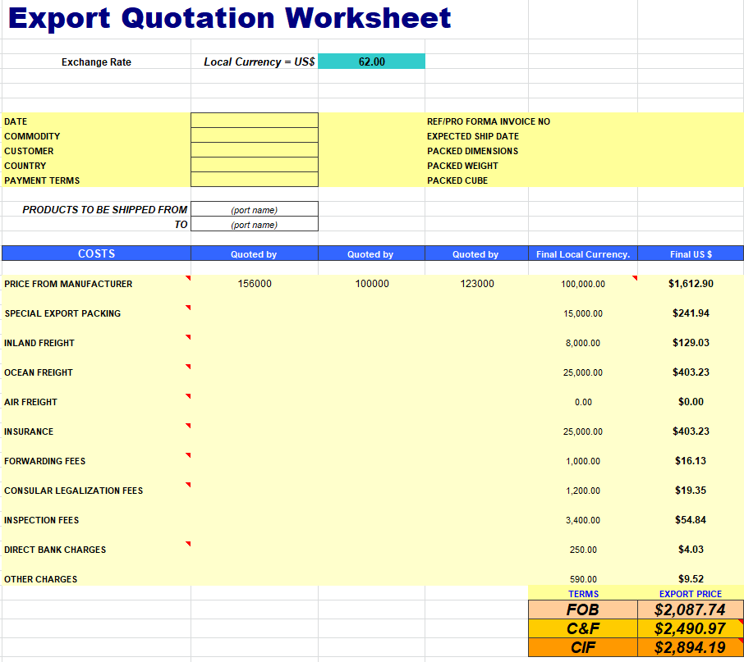Viewport: 744px width, 662px height.
Task: Select the FOB export price cell
Action: [x=691, y=609]
